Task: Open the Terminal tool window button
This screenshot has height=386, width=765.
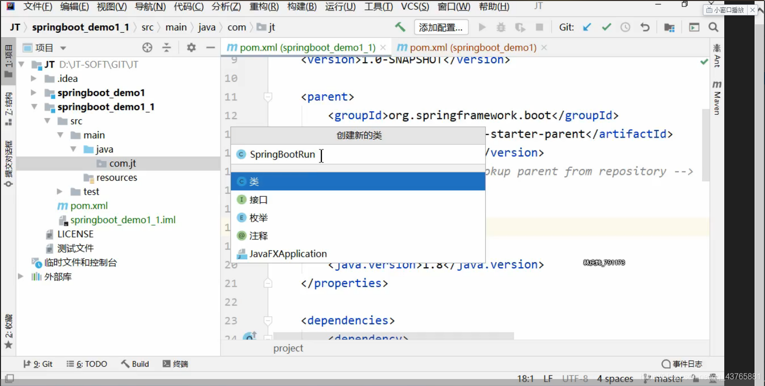Action: [175, 364]
